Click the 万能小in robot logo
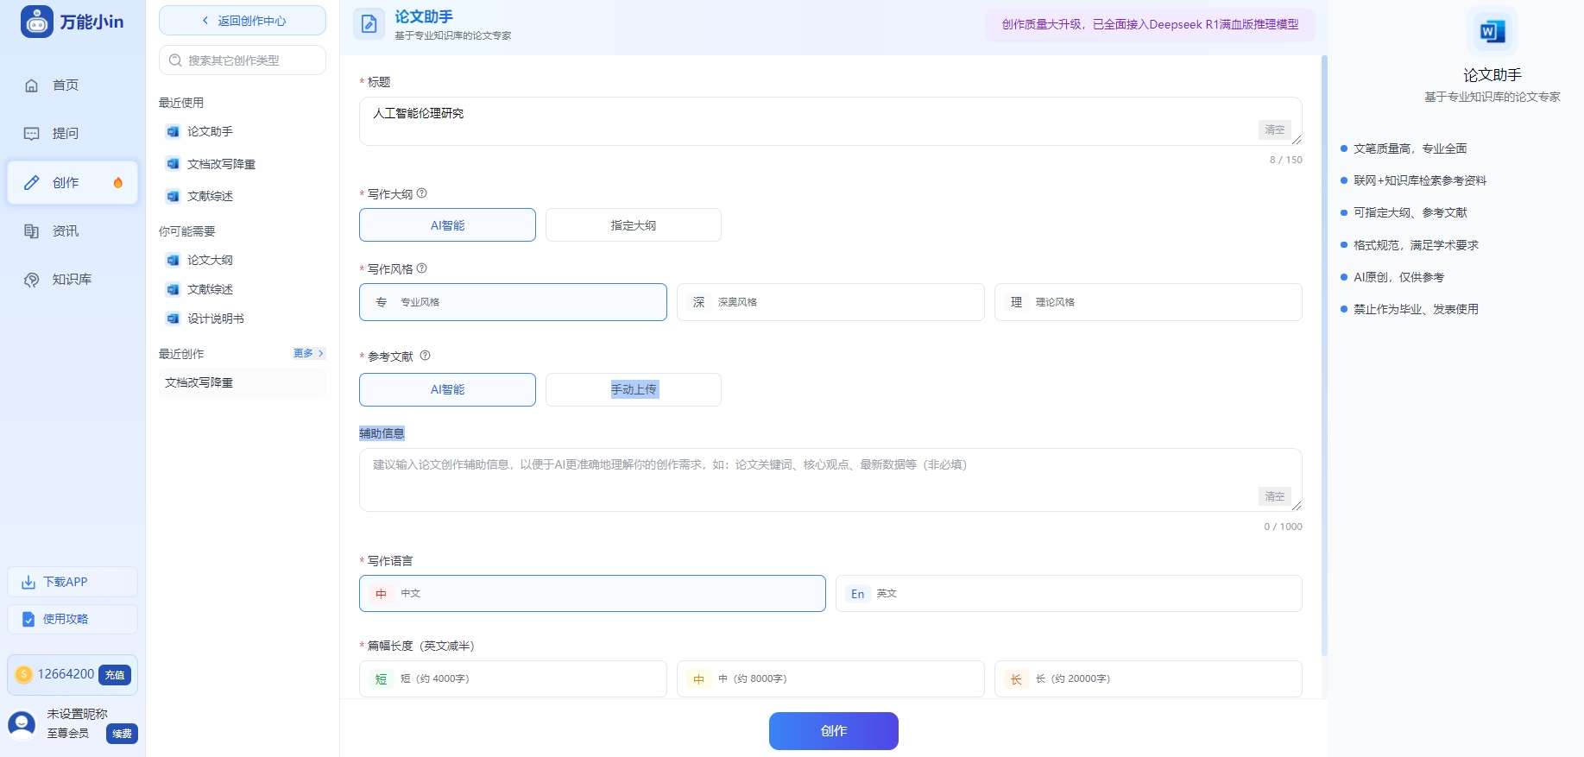The height and width of the screenshot is (757, 1584). (x=37, y=22)
